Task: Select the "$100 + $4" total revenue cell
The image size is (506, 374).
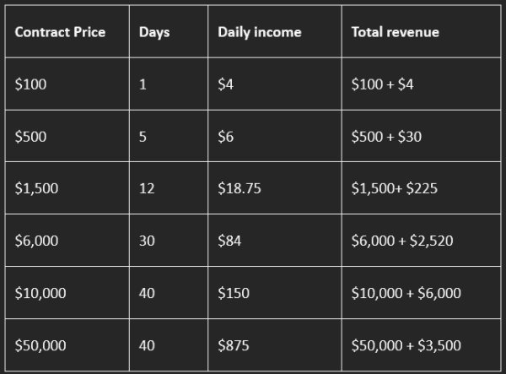Action: 382,84
